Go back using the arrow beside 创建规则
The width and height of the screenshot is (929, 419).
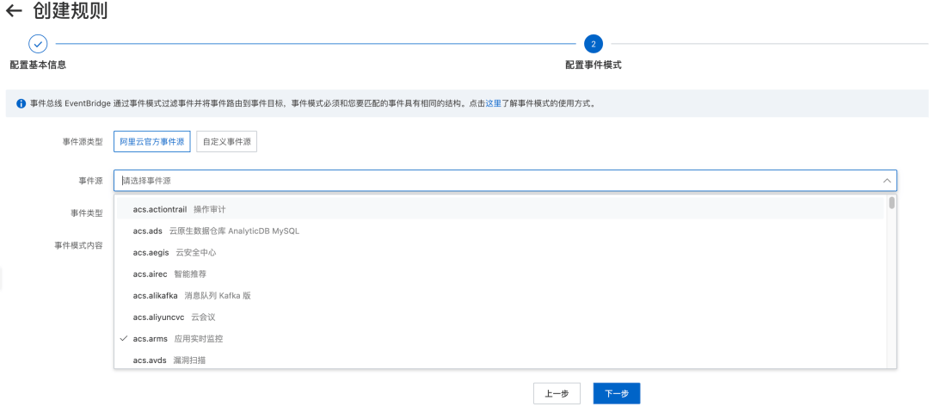click(14, 10)
